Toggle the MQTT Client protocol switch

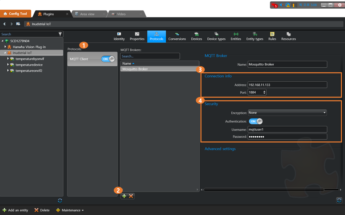coord(108,59)
